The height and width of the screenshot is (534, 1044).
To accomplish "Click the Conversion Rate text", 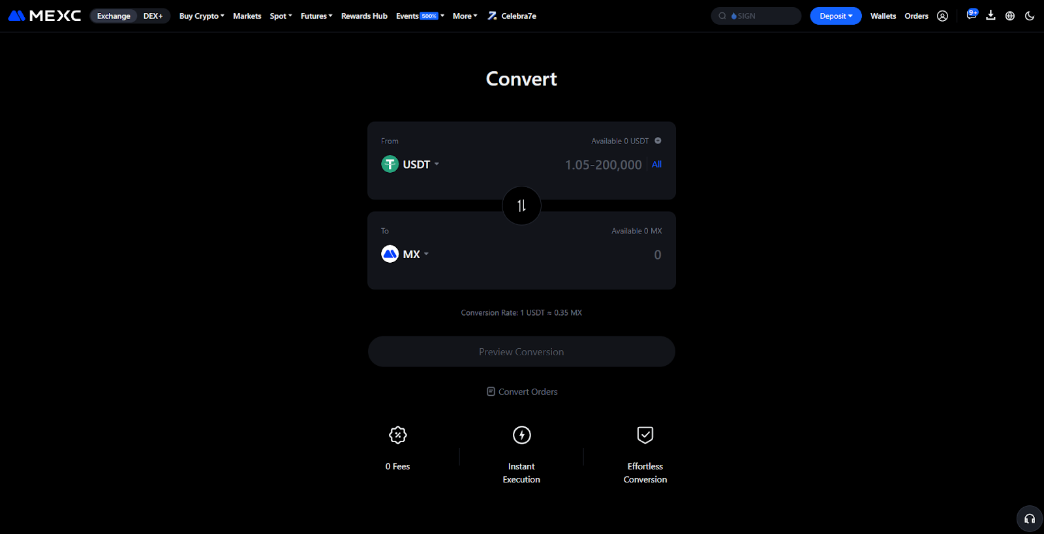I will pyautogui.click(x=521, y=313).
